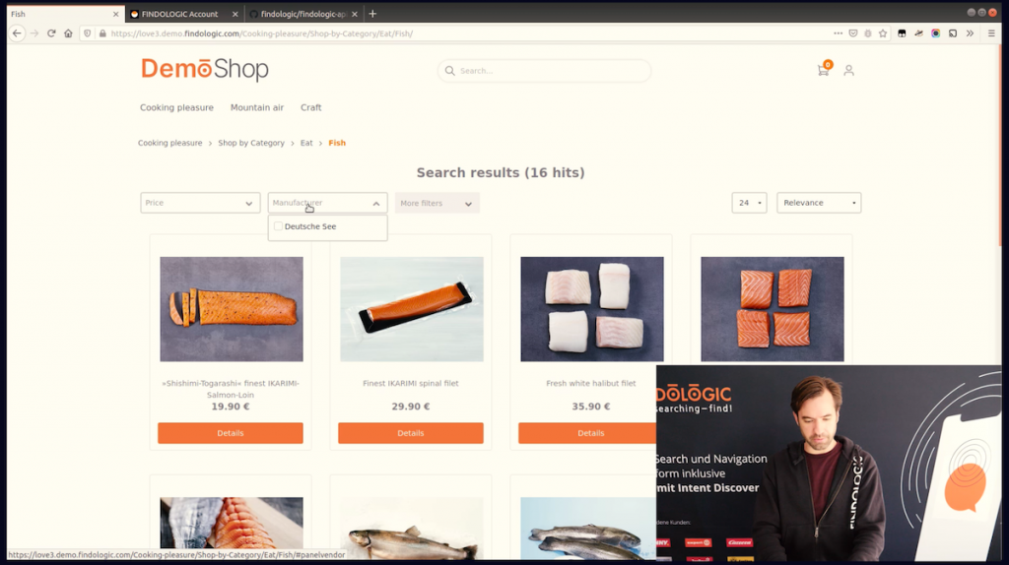Click the browser back arrow

coord(17,33)
